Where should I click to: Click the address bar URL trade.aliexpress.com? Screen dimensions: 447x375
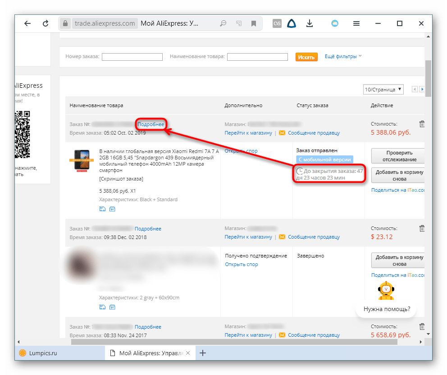[105, 23]
